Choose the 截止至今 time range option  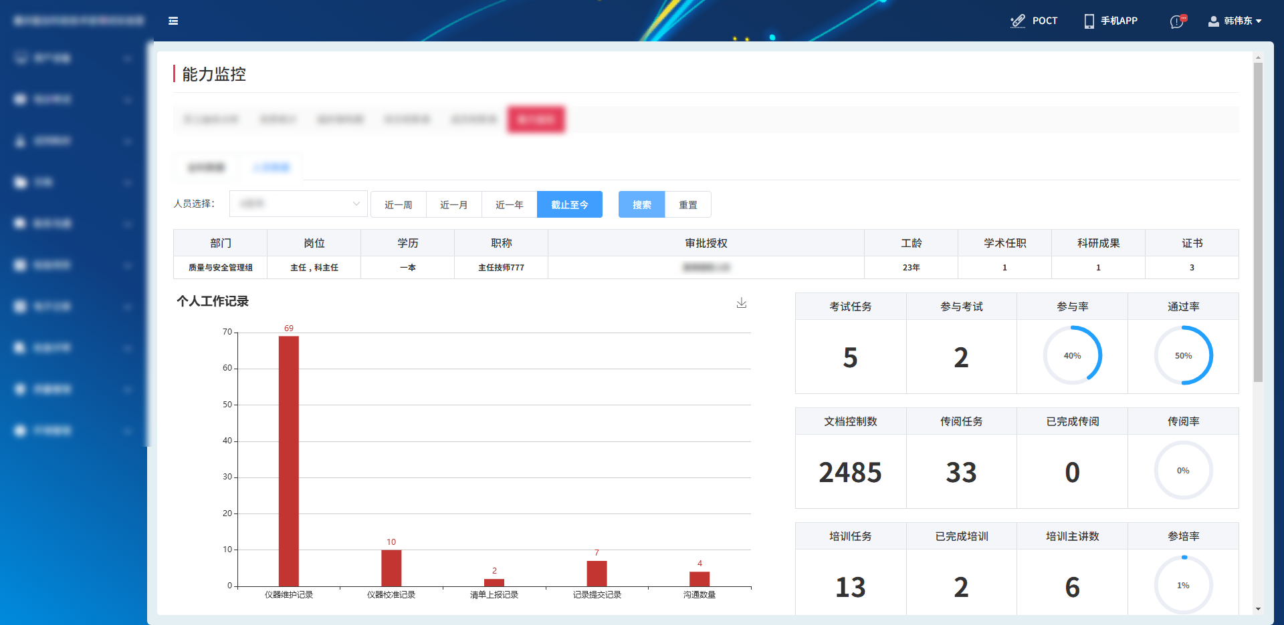569,205
